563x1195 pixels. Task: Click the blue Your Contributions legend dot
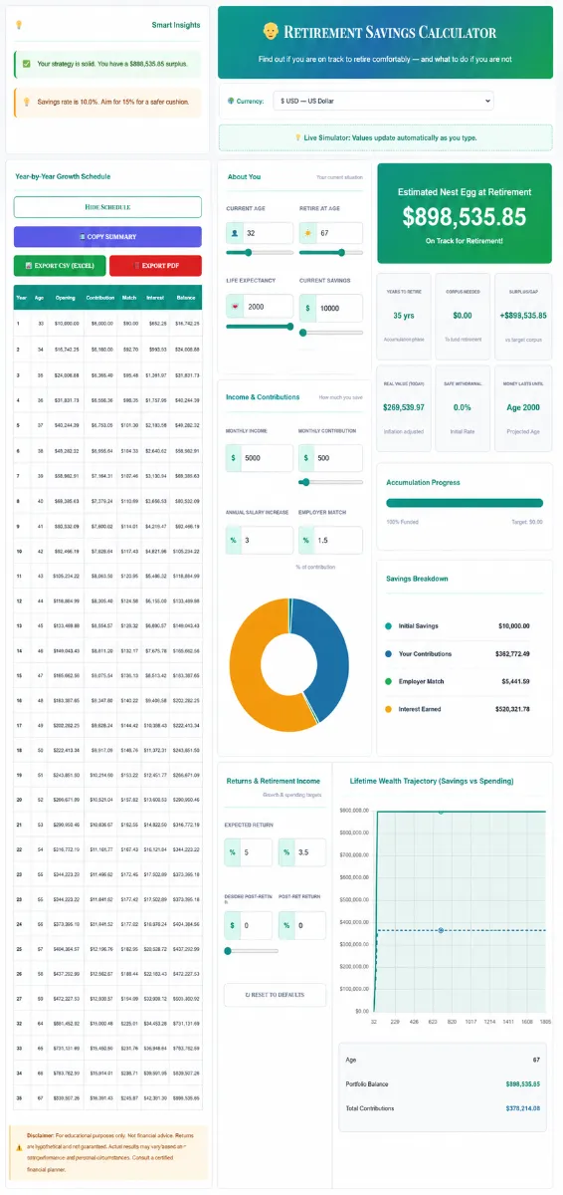coord(388,654)
